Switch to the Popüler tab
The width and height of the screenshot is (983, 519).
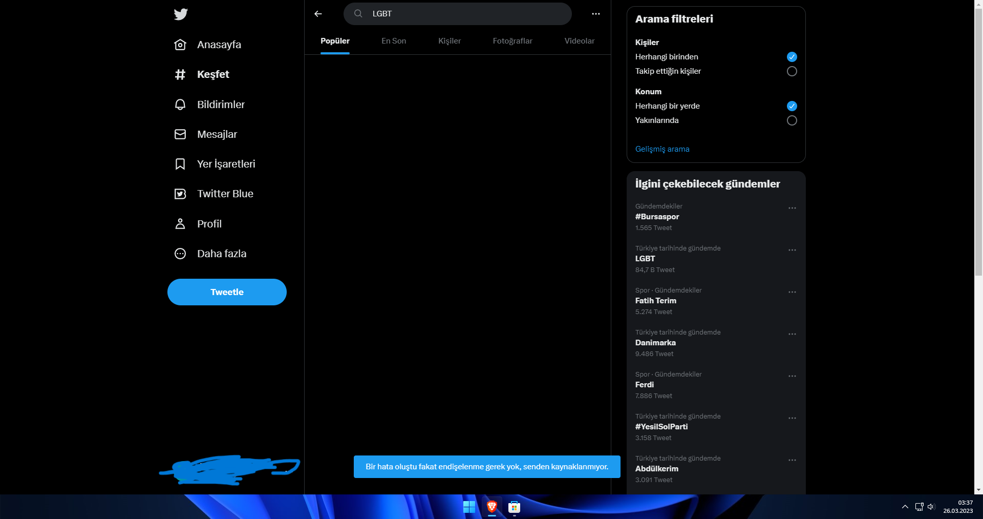(335, 41)
